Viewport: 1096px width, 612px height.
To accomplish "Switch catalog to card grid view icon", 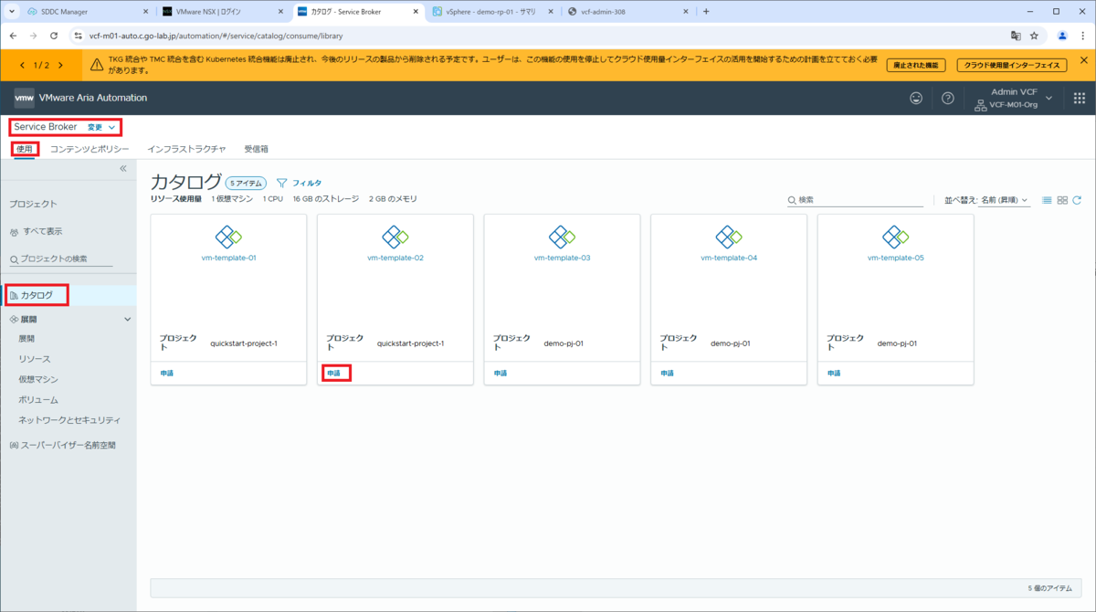I will [x=1062, y=200].
